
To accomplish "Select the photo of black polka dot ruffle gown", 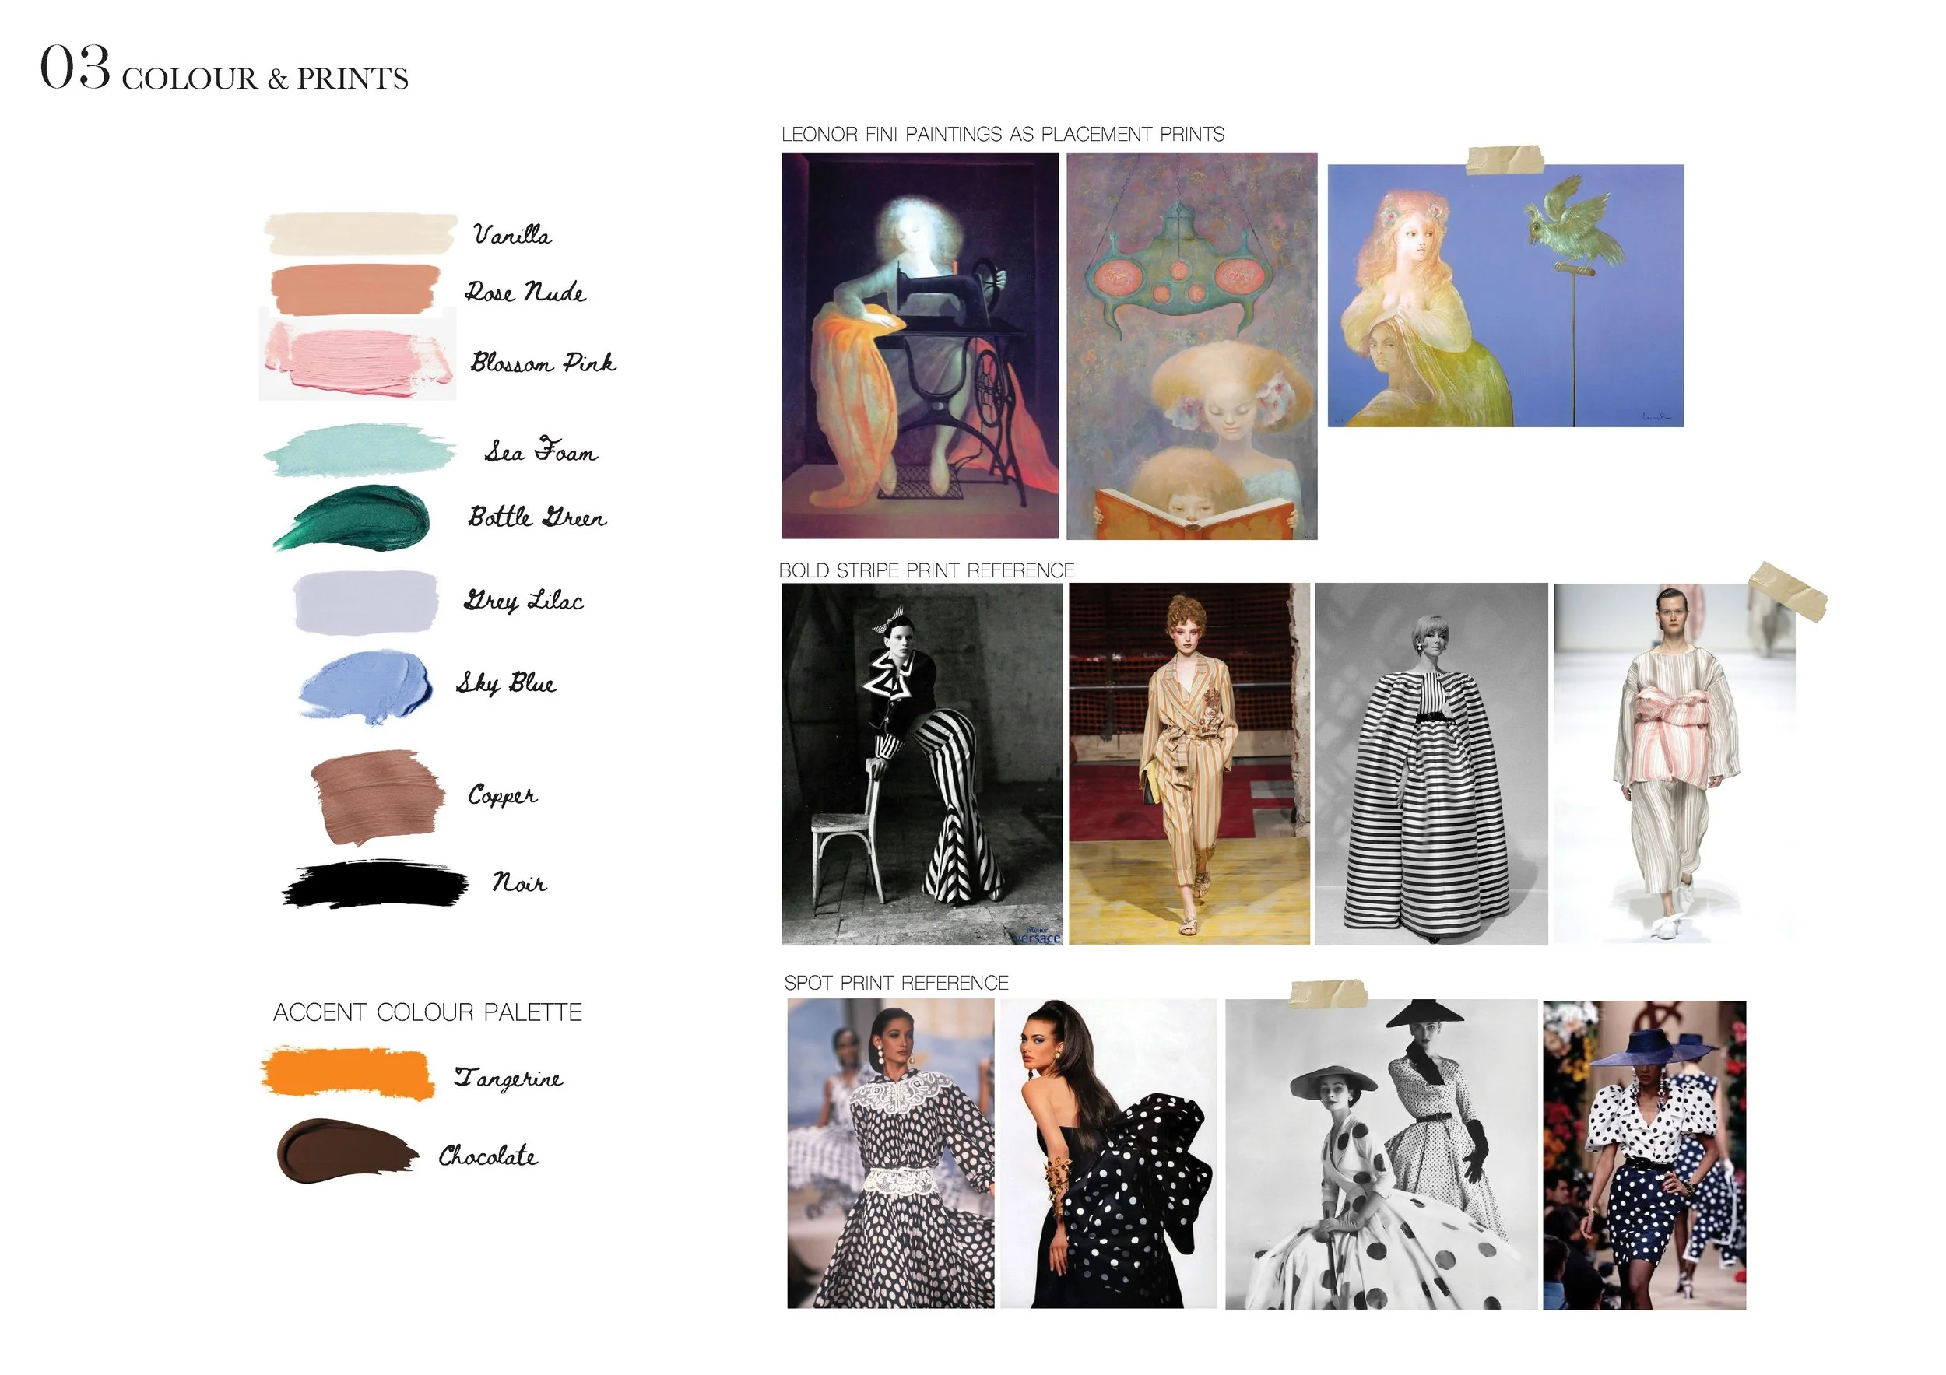I will click(1108, 1154).
